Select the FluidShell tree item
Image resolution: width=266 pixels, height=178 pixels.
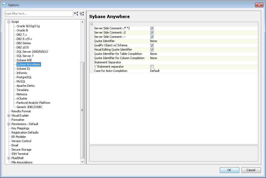pos(17,158)
